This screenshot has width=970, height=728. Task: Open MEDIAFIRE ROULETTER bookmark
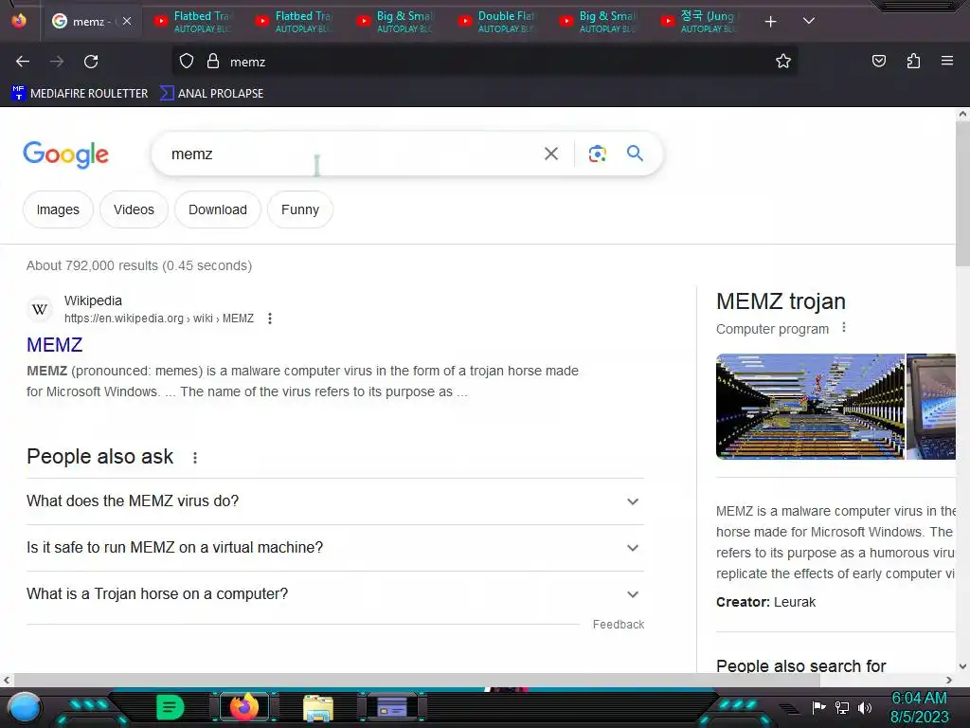pyautogui.click(x=80, y=94)
